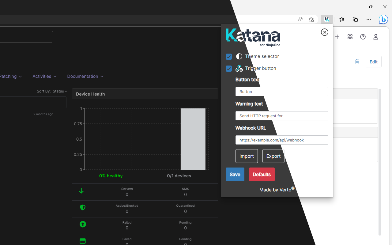This screenshot has height=245, width=392.
Task: Click the trash delete icon near Edit
Action: tap(357, 62)
